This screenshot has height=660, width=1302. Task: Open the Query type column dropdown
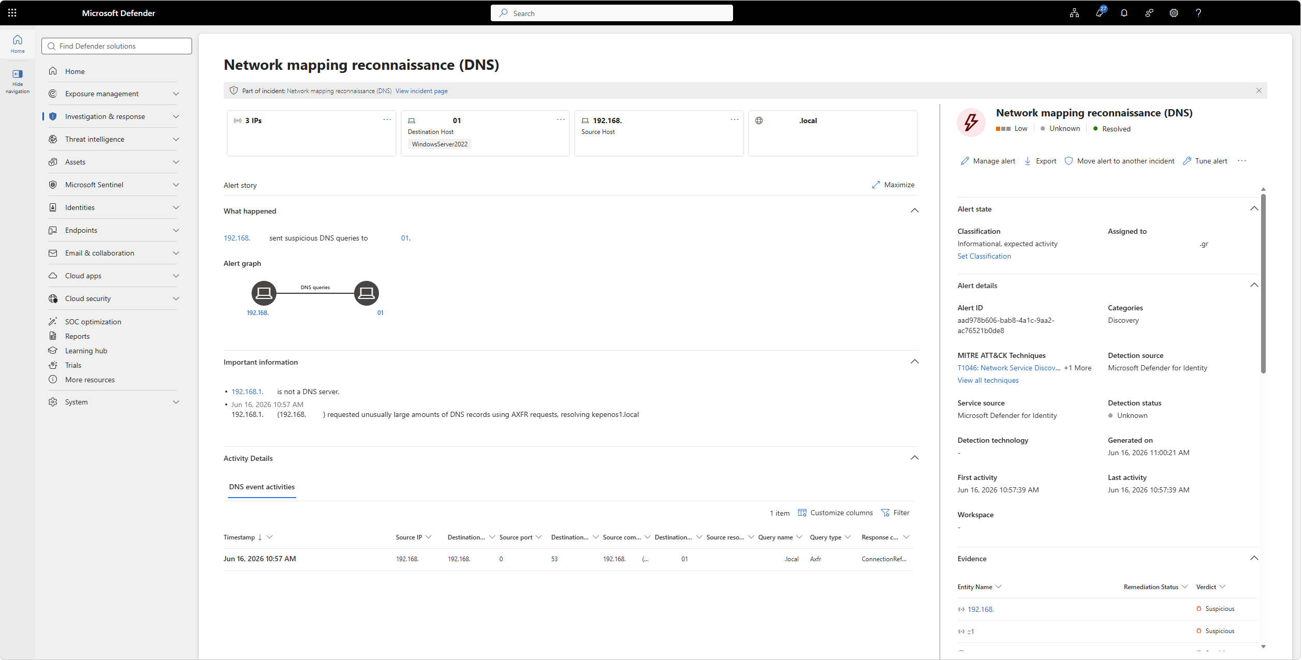847,537
